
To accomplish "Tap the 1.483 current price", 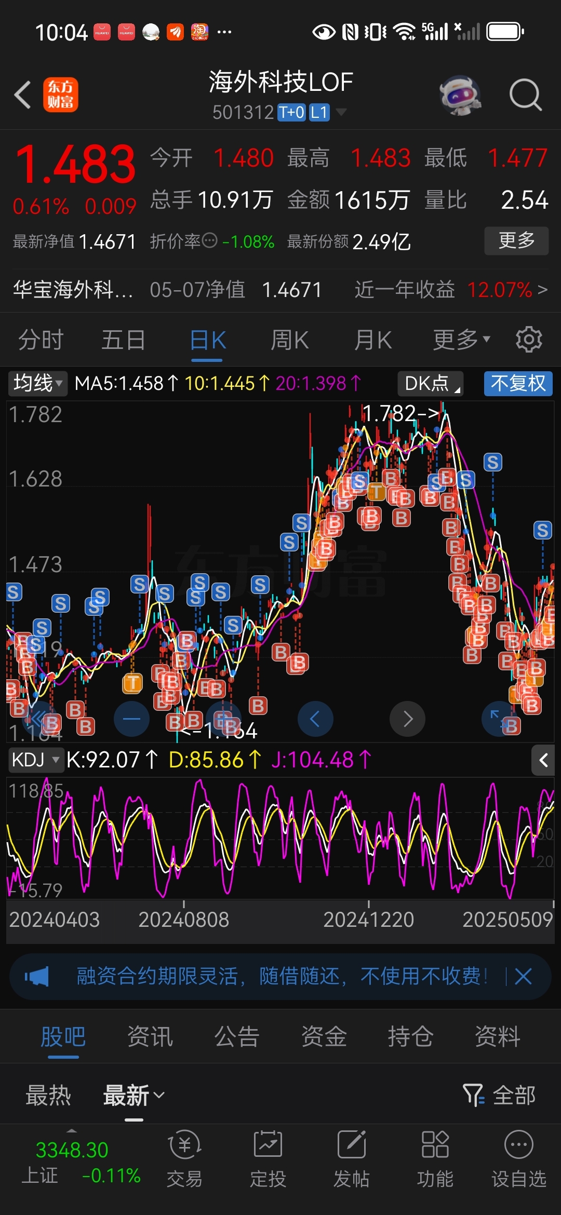I will click(76, 164).
